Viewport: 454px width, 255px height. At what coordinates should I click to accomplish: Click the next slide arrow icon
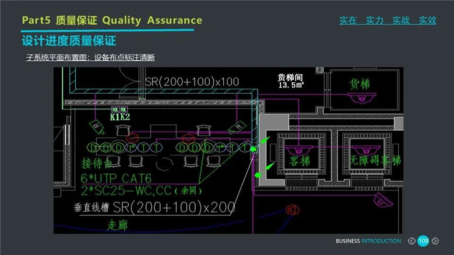click(x=435, y=241)
